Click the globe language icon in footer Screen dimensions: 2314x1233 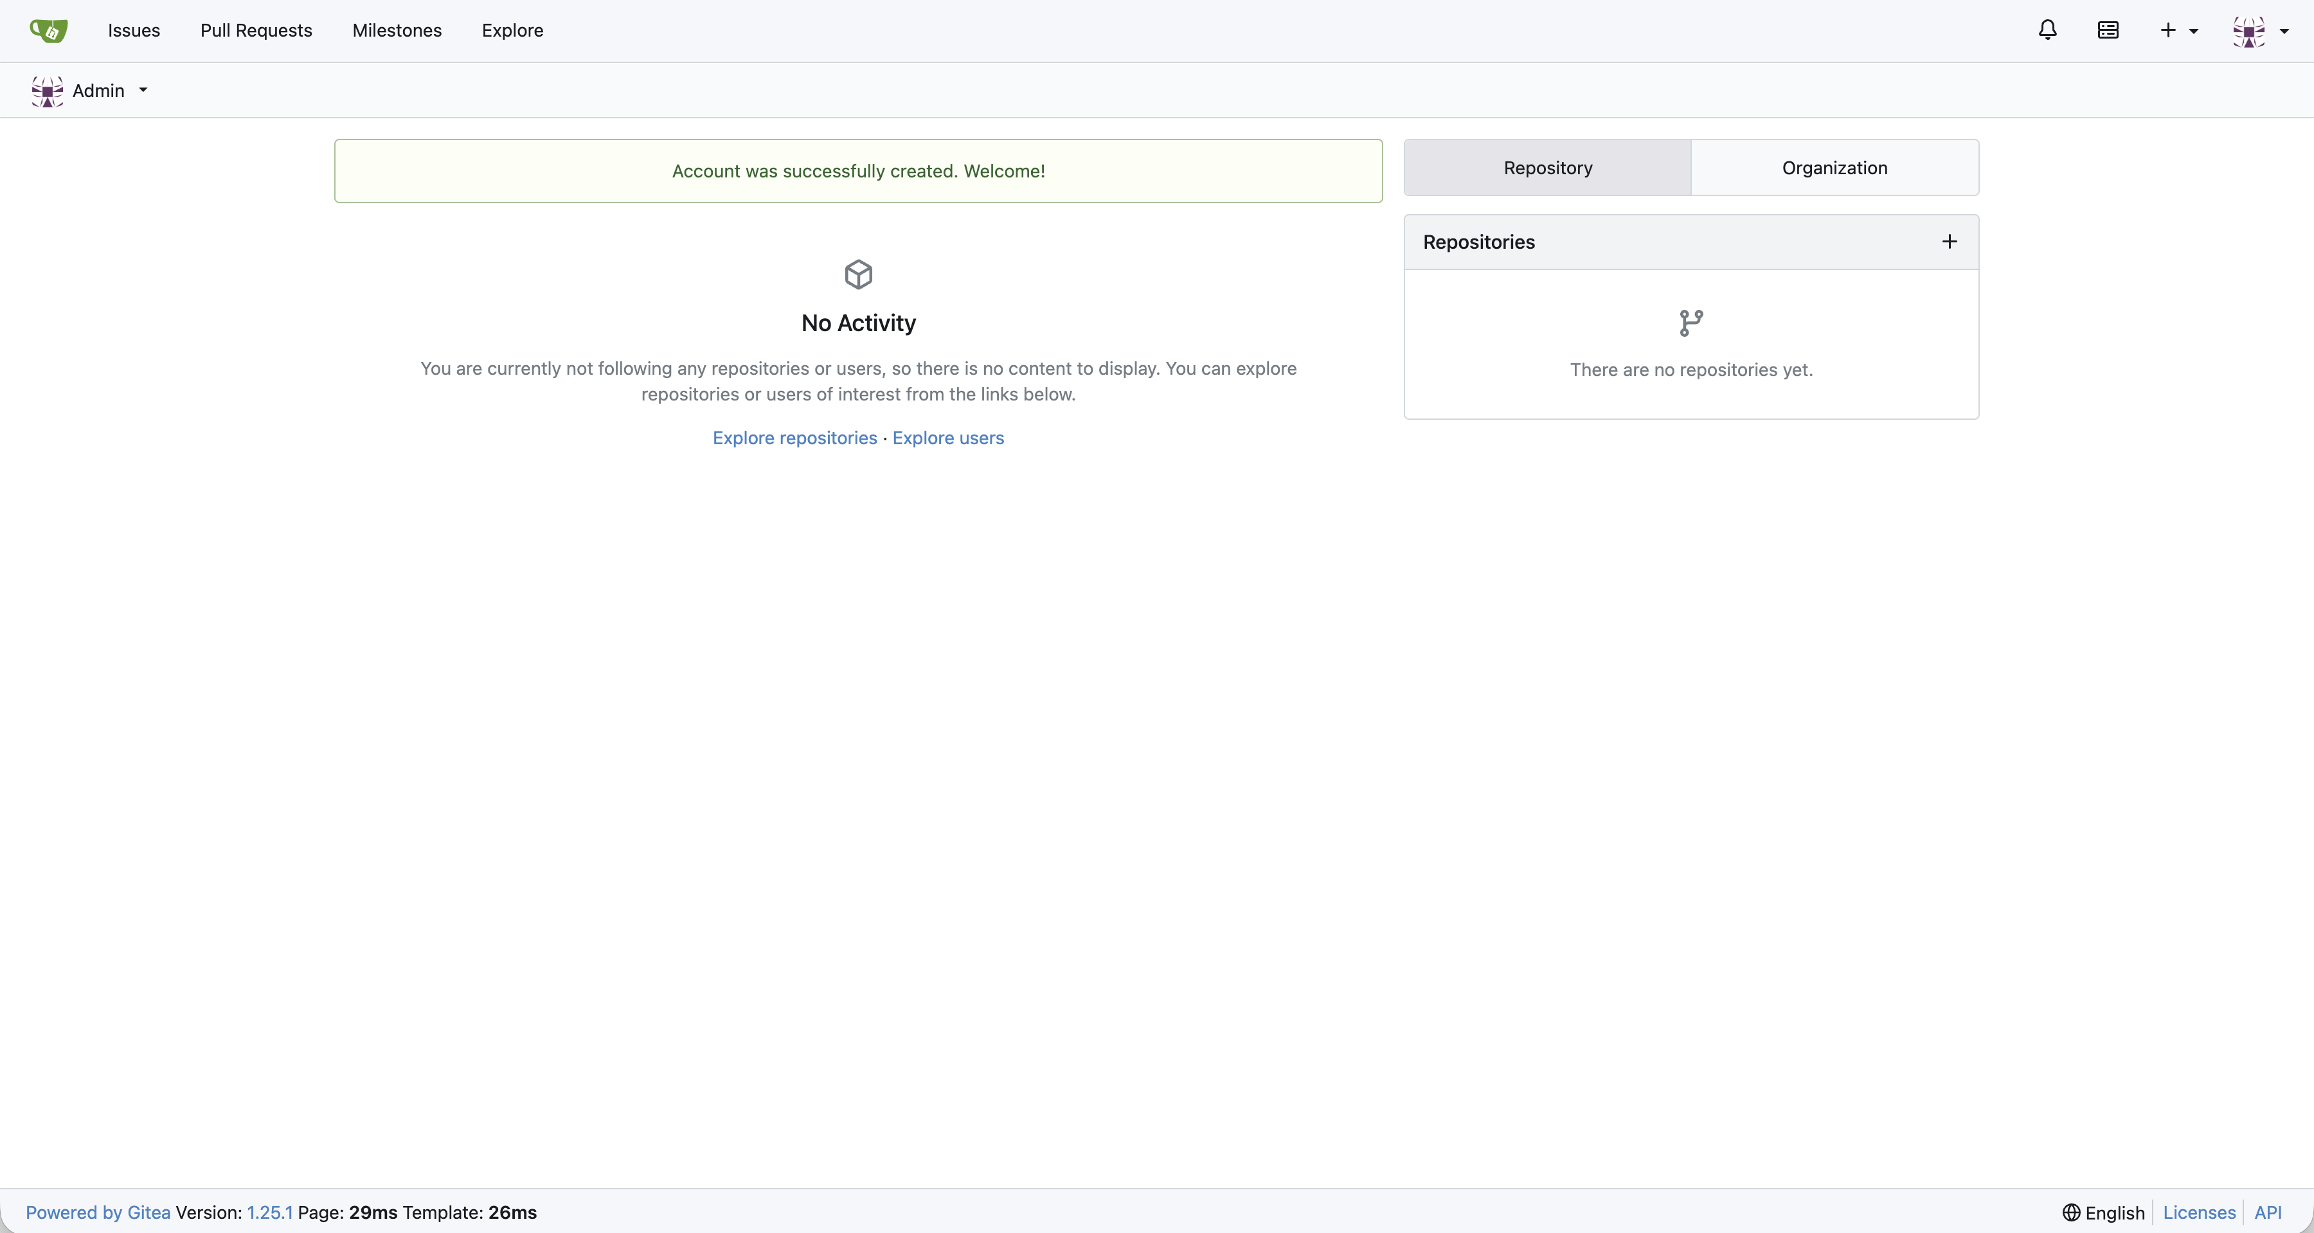tap(2070, 1212)
